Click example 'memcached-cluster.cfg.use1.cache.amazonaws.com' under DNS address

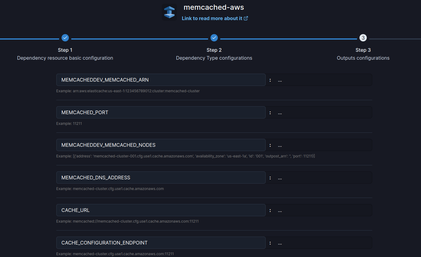point(110,189)
